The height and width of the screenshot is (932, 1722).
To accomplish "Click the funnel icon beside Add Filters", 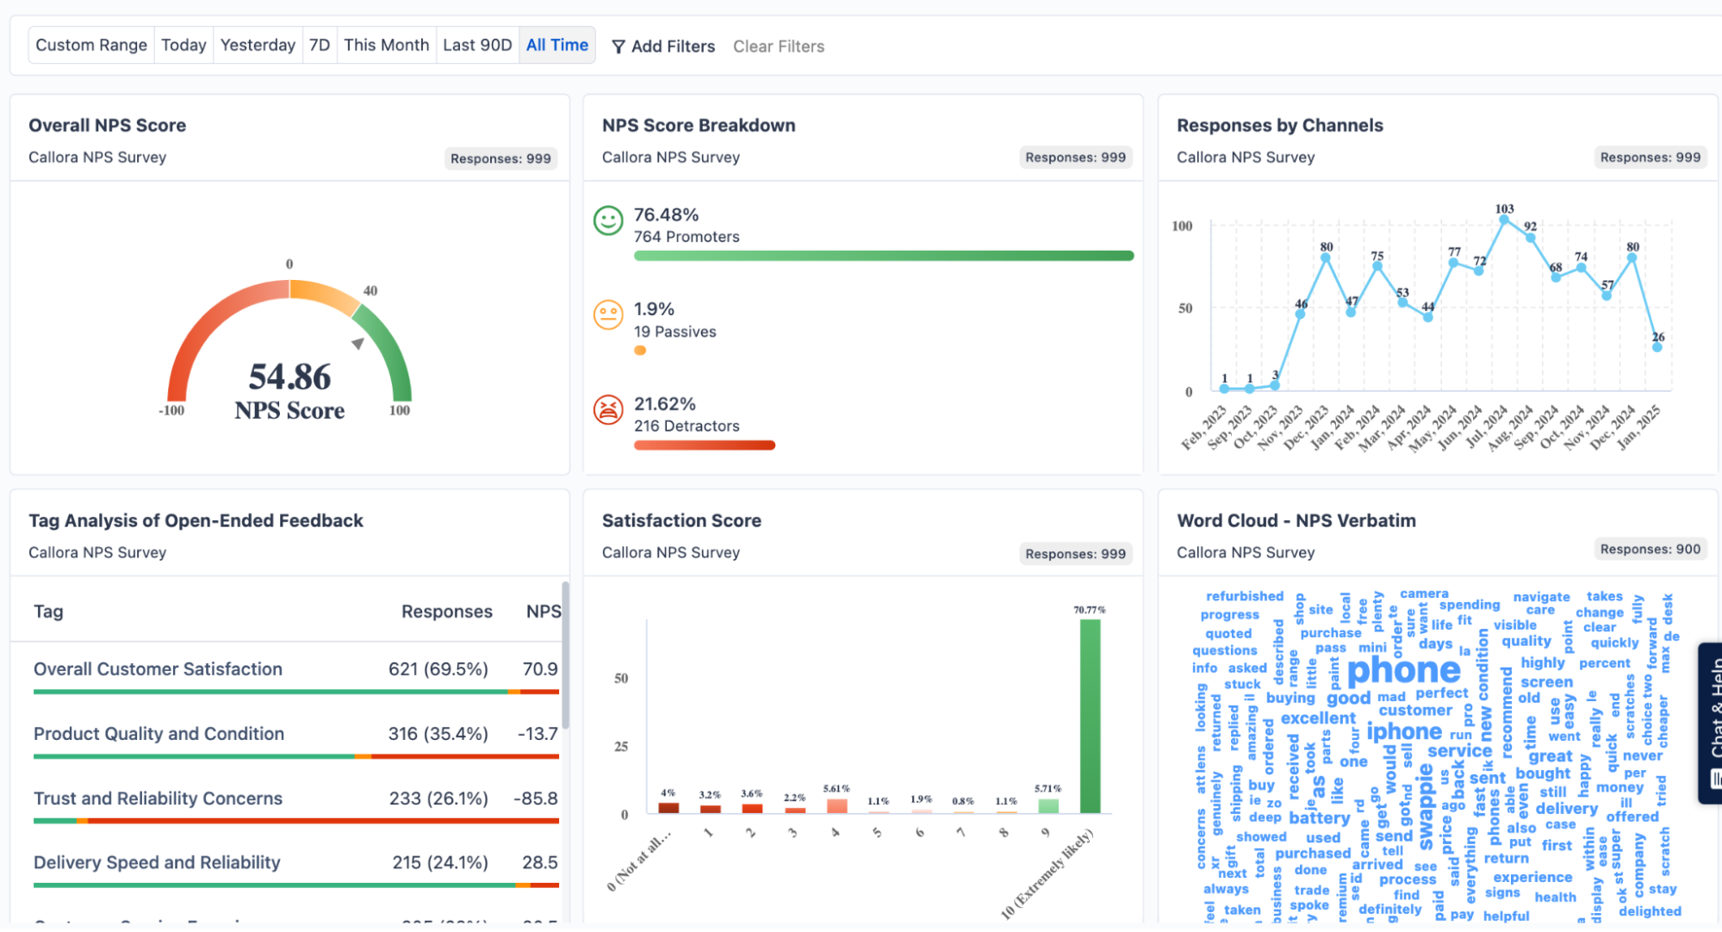I will pyautogui.click(x=619, y=47).
